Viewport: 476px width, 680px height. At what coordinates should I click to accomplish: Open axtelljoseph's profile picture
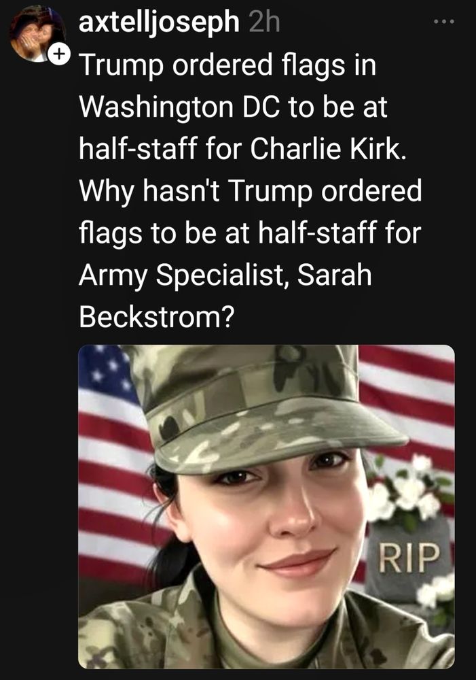pyautogui.click(x=37, y=34)
